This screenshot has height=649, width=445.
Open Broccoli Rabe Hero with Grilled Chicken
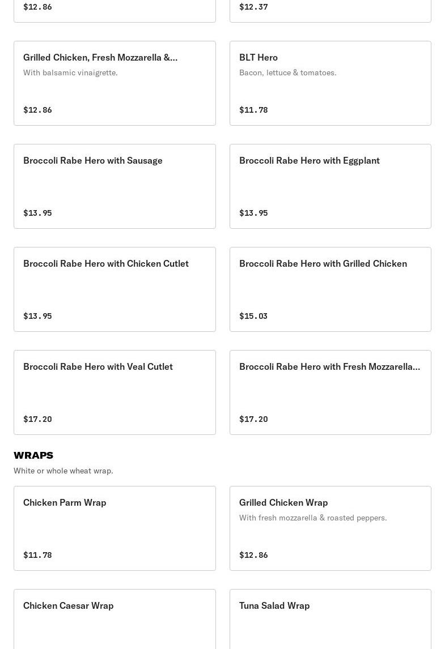click(330, 289)
